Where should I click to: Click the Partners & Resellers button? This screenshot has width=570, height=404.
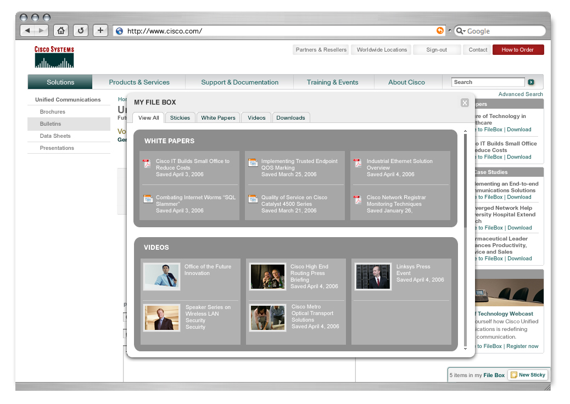pyautogui.click(x=321, y=50)
